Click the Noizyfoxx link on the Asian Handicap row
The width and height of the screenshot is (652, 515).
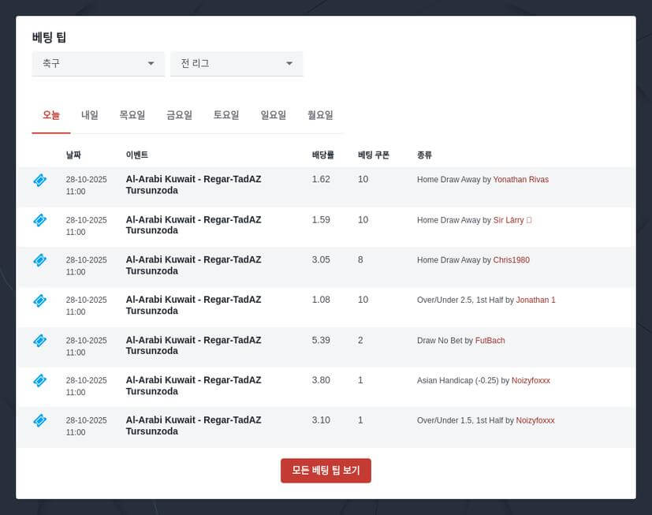coord(530,380)
